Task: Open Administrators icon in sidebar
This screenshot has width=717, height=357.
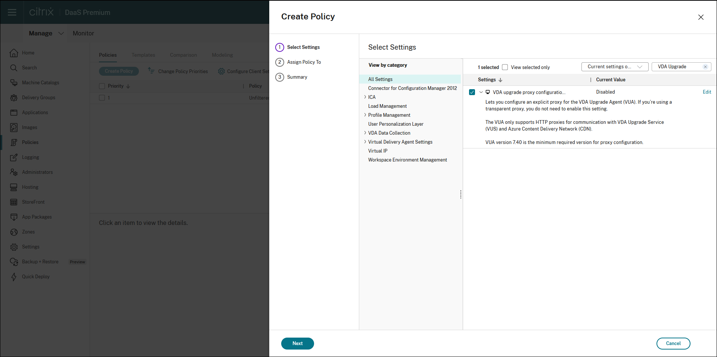Action: click(14, 172)
